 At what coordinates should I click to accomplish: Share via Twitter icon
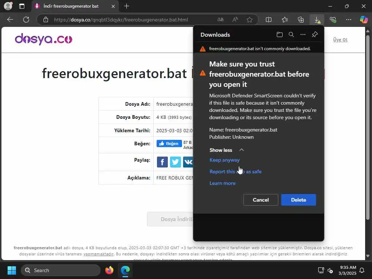[175, 162]
